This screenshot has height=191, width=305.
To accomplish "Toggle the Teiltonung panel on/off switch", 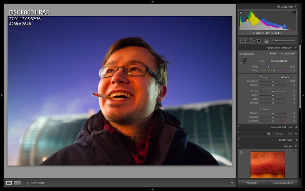I will click(x=239, y=140).
